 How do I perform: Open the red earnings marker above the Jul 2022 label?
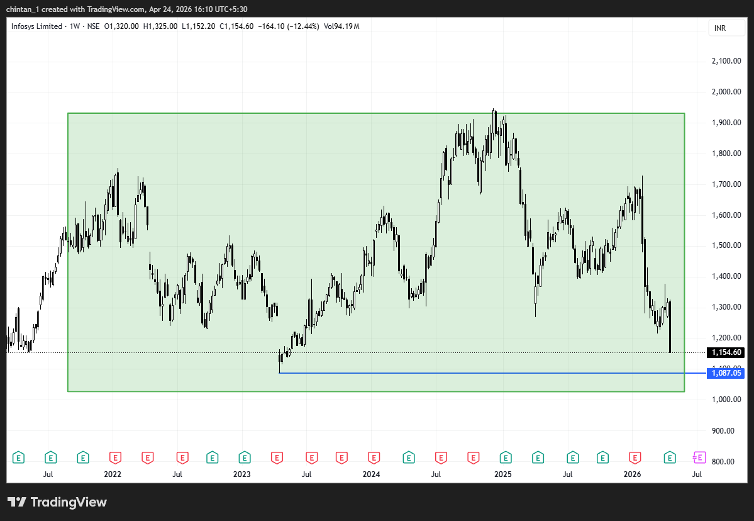(182, 457)
